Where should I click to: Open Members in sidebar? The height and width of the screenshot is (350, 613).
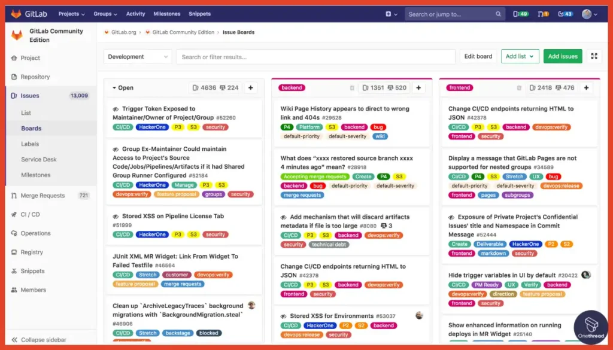pos(34,290)
